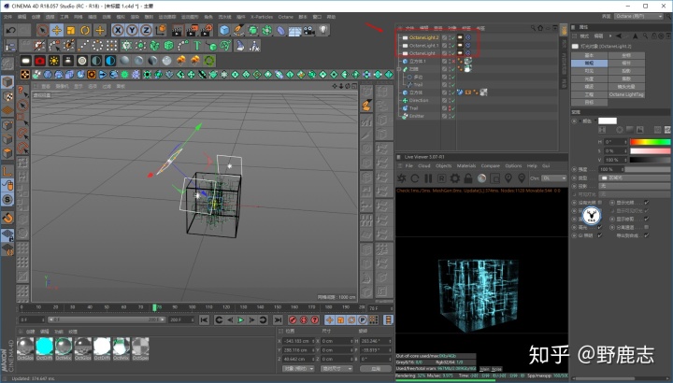
Task: Click the Floor environment icon
Action: (x=294, y=30)
